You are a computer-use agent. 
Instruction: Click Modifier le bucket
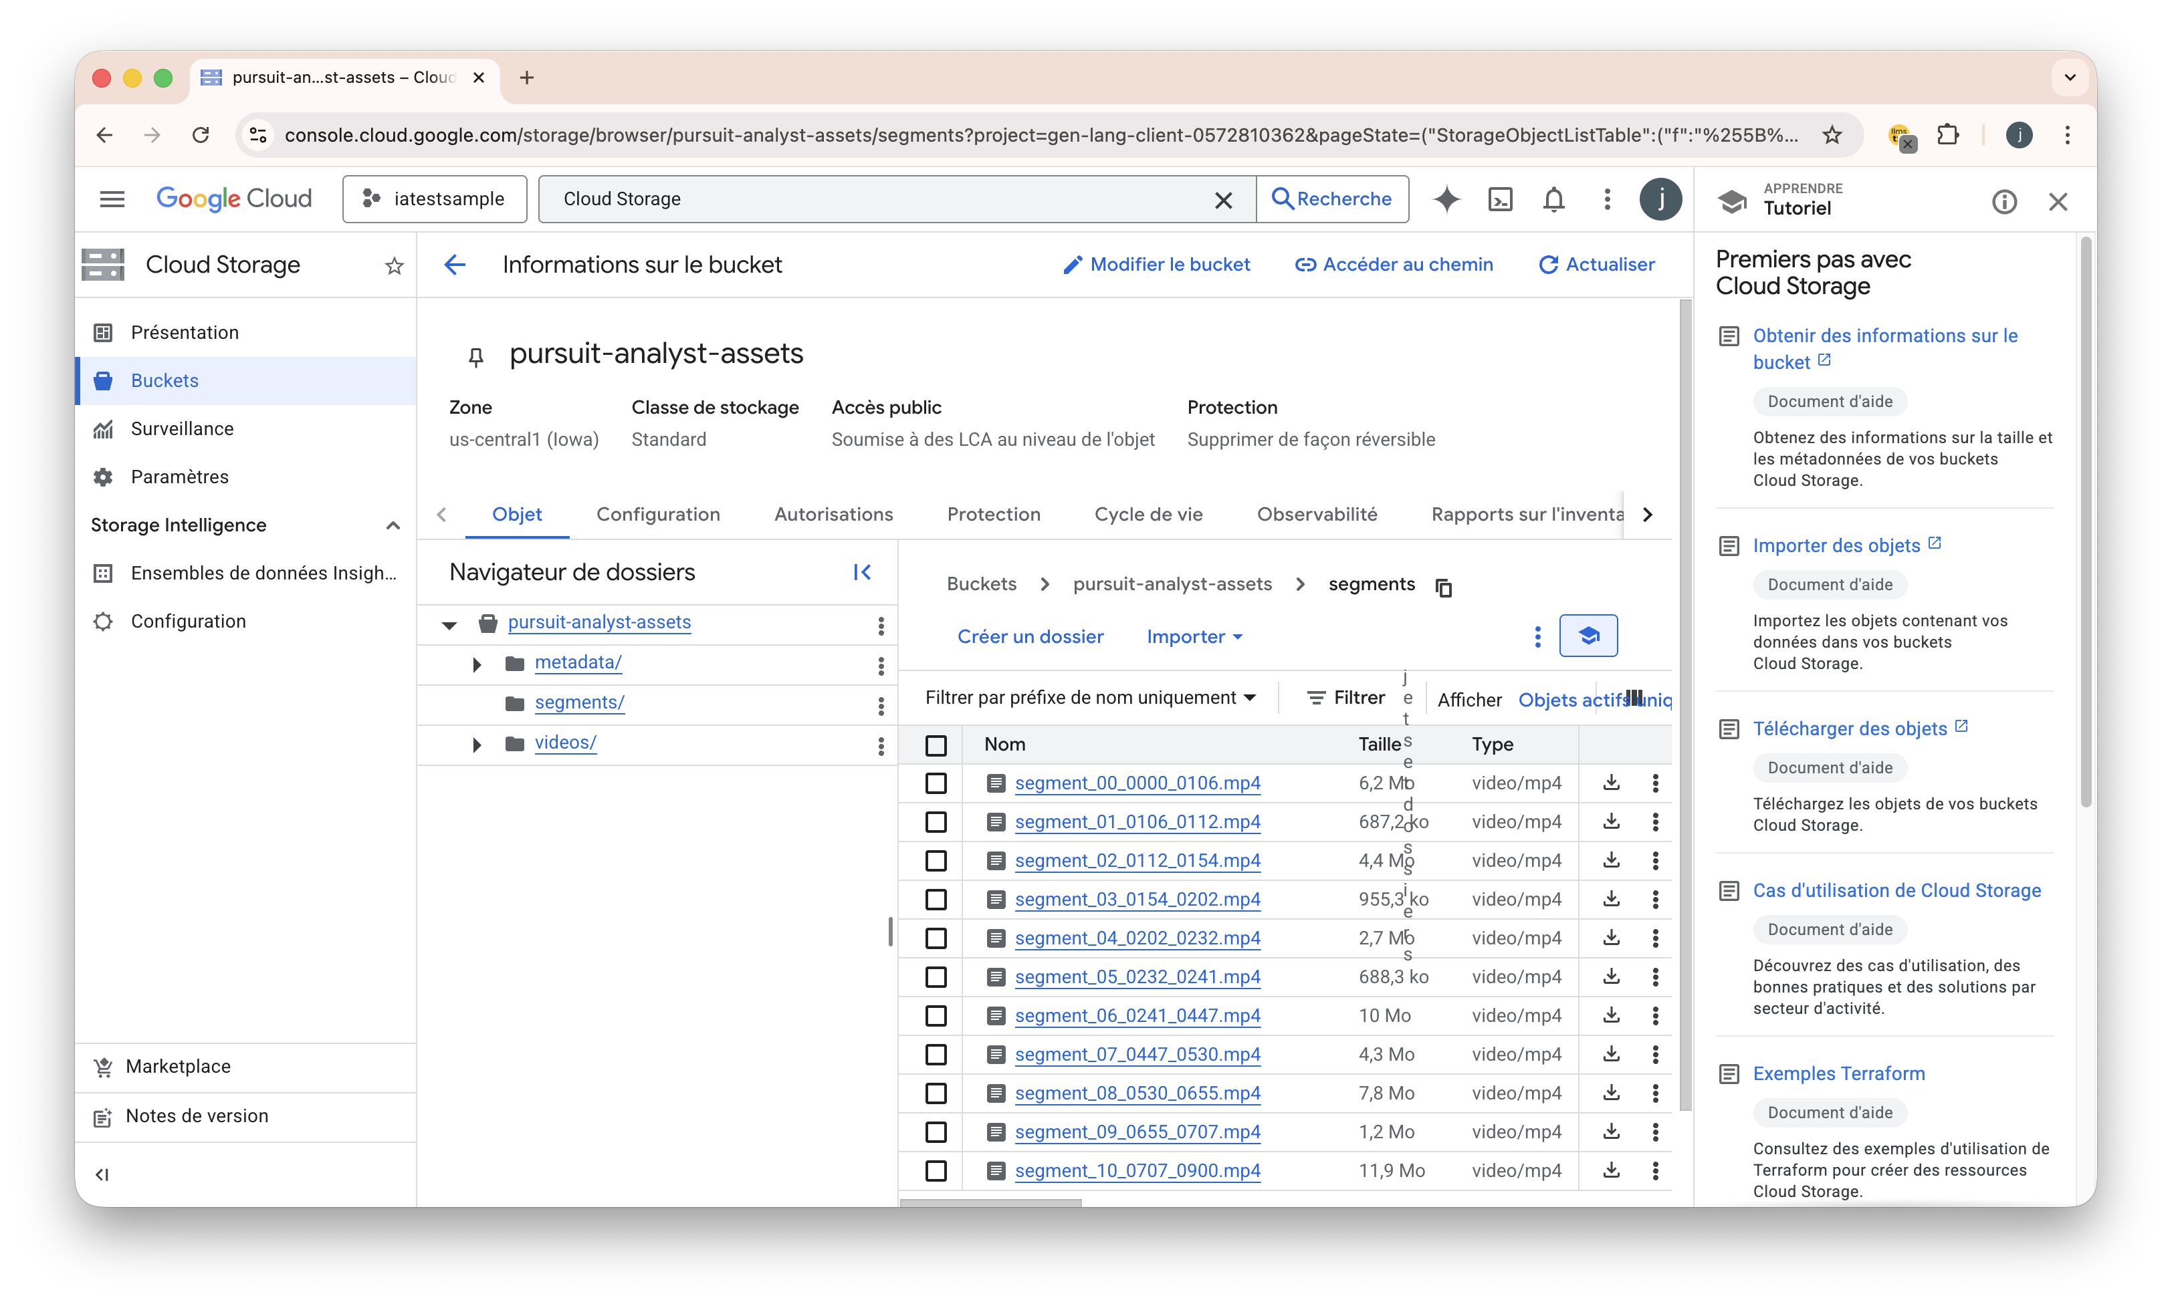pyautogui.click(x=1157, y=264)
